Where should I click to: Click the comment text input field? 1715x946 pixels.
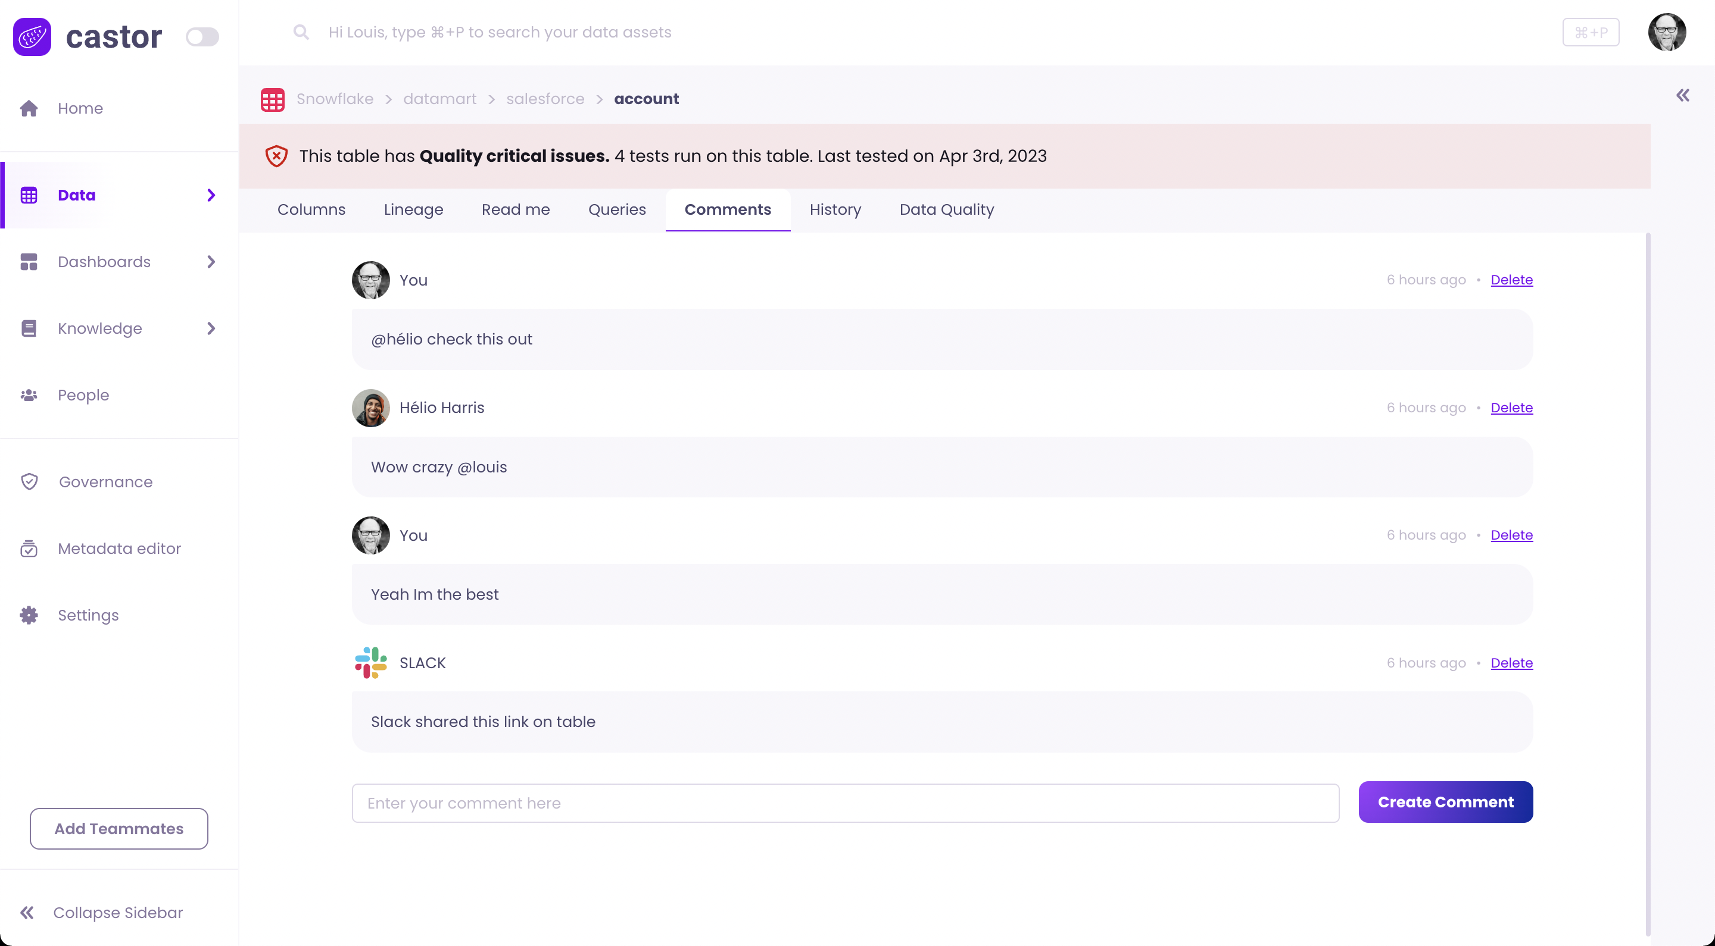coord(845,803)
